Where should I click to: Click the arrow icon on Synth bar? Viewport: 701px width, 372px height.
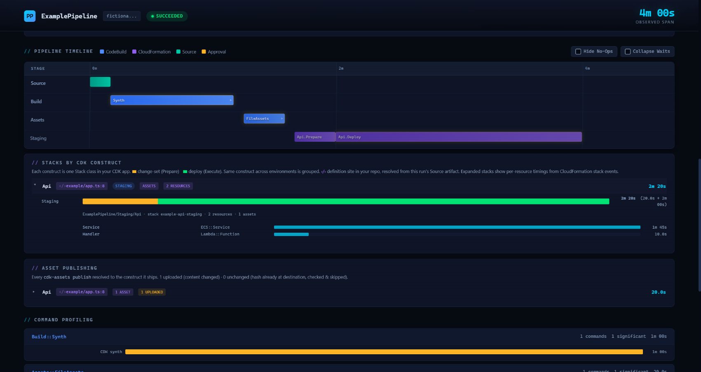pyautogui.click(x=230, y=100)
